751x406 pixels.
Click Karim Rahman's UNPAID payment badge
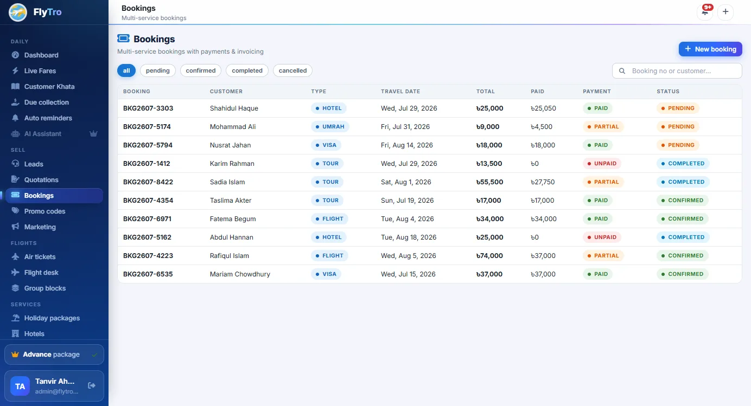pyautogui.click(x=602, y=164)
